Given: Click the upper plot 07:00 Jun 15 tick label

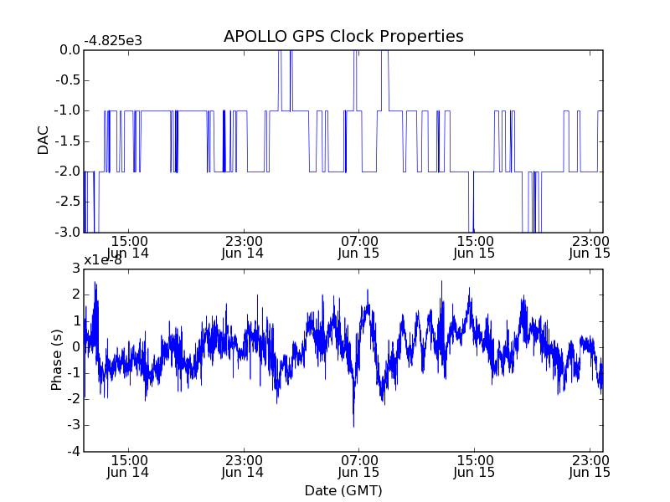Looking at the screenshot, I should [358, 247].
